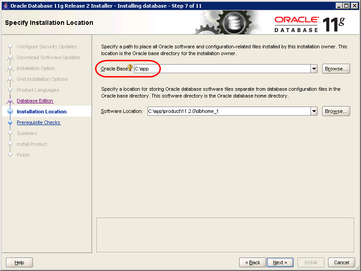The width and height of the screenshot is (361, 271).
Task: Cancel the database installation
Action: (342, 262)
